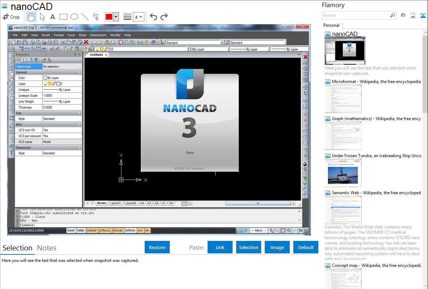Toggle ORTHO mode in status bar
428x289 pixels.
click(130, 231)
